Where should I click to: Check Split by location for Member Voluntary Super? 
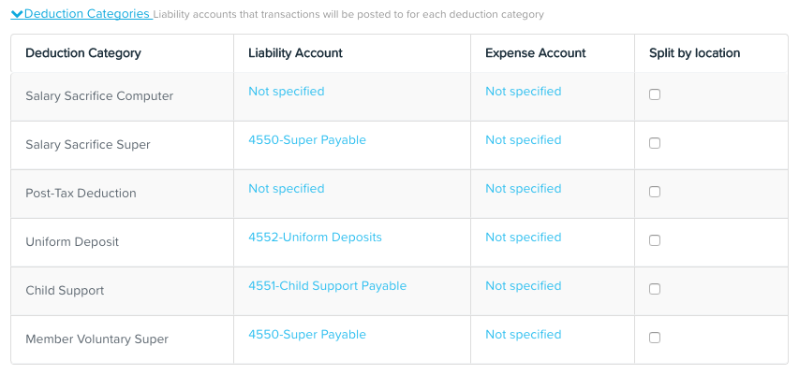pyautogui.click(x=655, y=338)
